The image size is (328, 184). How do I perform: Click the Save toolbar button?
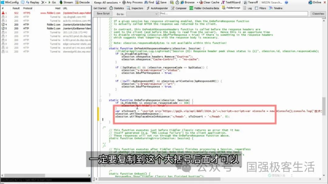161,2
